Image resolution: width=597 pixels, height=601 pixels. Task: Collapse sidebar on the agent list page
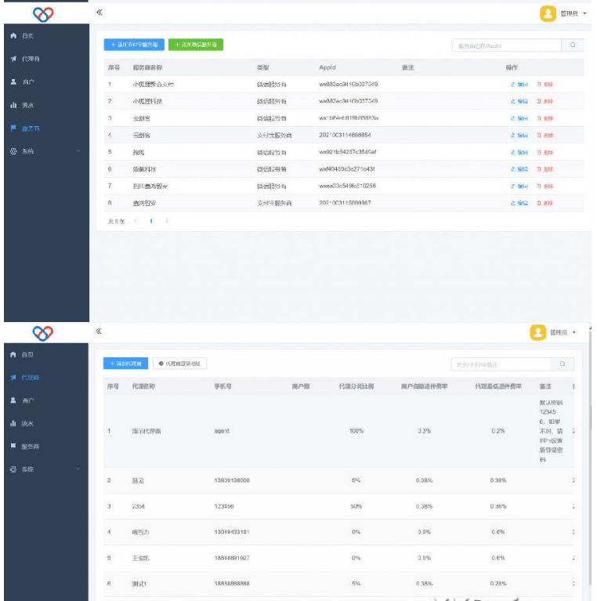pos(99,331)
